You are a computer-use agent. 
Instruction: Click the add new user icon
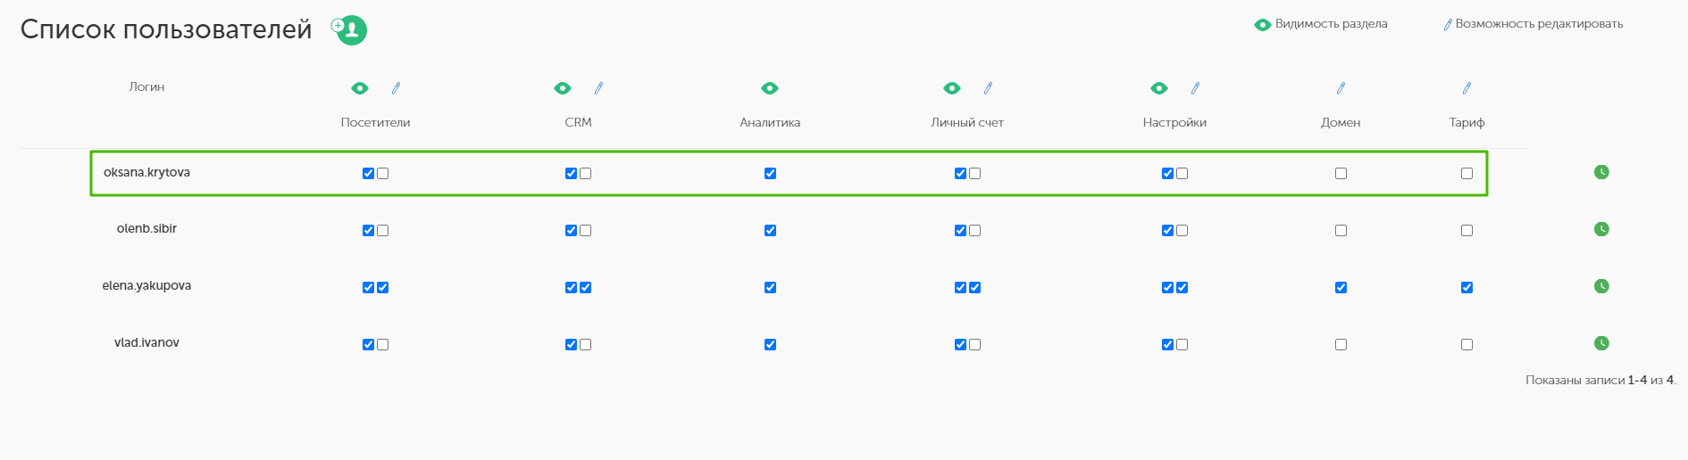[x=349, y=29]
